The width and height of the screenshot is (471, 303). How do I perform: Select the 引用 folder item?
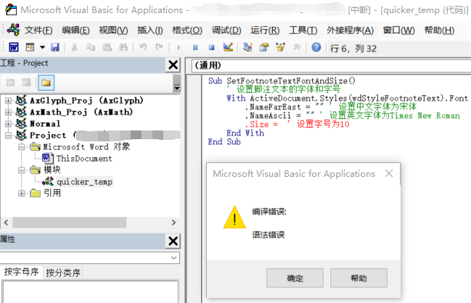[52, 194]
